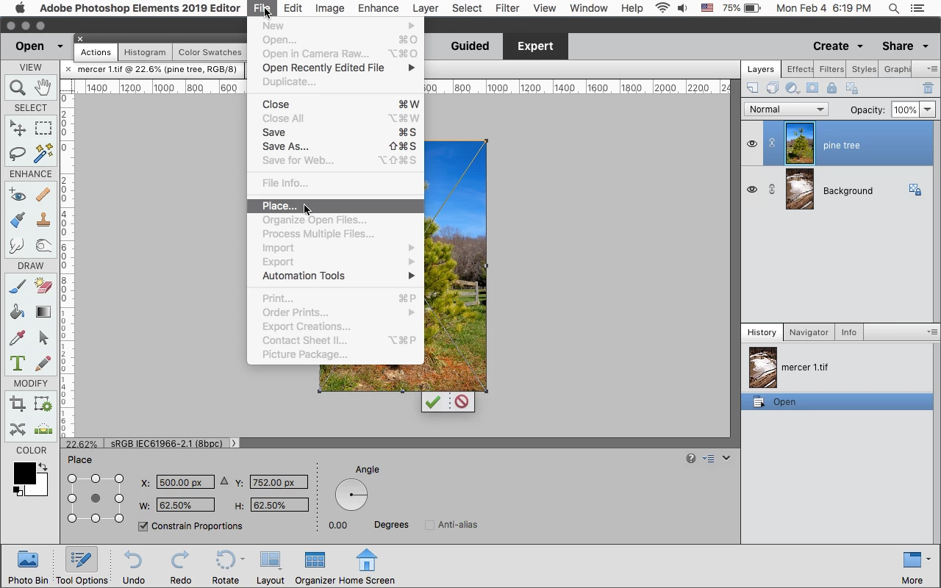Select the Smart Brush tool

[x=18, y=220]
